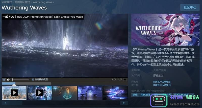The image size is (202, 108).
Task: View the purple moonlit character screenshot thumbnail
Action: tap(90, 93)
